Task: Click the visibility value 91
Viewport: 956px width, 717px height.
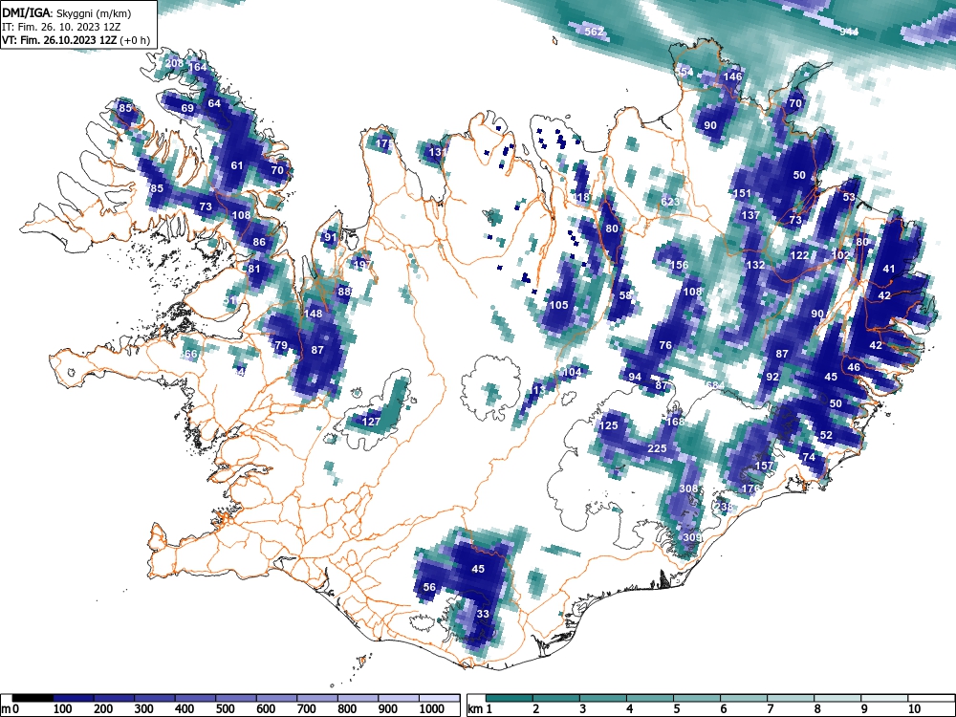Action: [331, 237]
